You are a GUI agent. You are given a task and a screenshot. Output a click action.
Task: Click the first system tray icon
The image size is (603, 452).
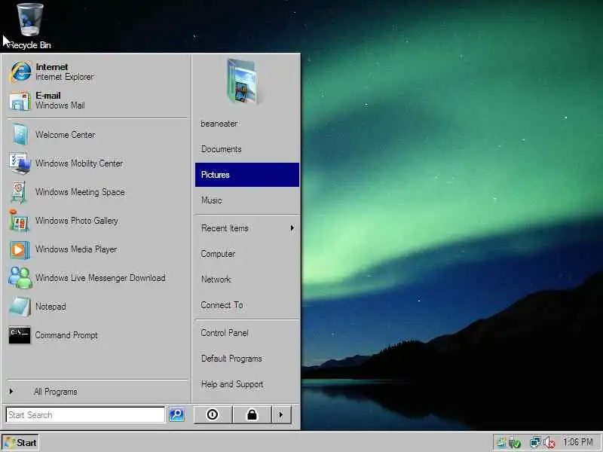click(500, 442)
